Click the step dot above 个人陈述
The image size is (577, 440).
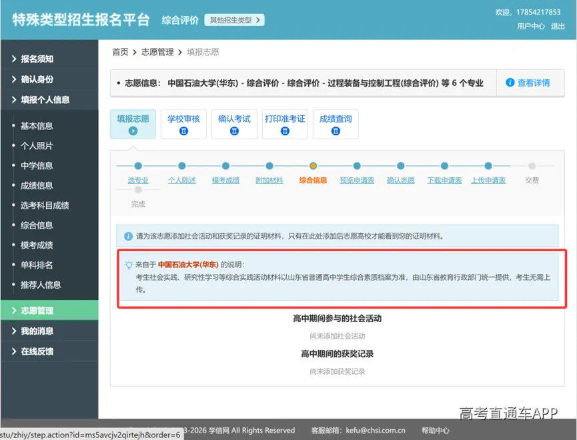182,166
